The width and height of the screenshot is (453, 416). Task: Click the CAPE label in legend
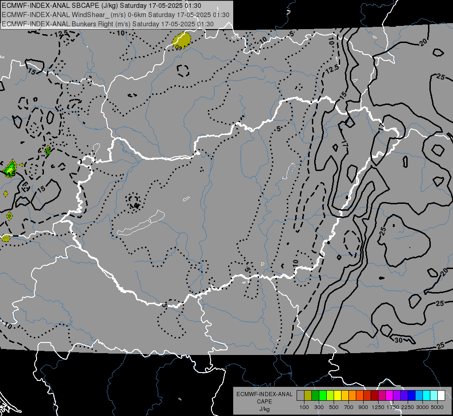(264, 401)
